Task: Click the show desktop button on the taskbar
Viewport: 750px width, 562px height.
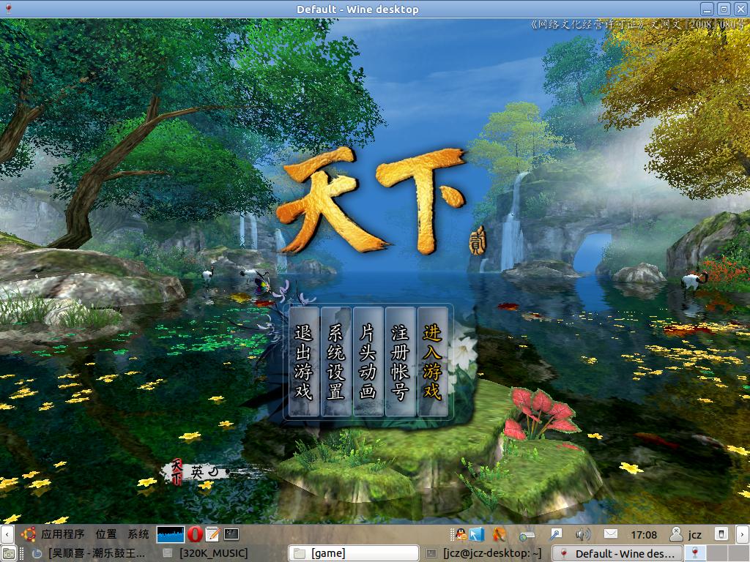Action: (x=7, y=553)
